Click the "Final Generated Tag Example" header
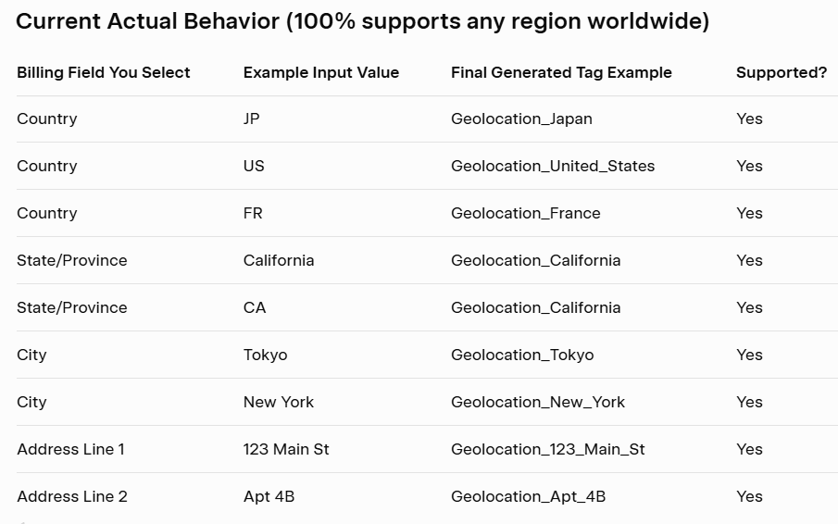 561,72
